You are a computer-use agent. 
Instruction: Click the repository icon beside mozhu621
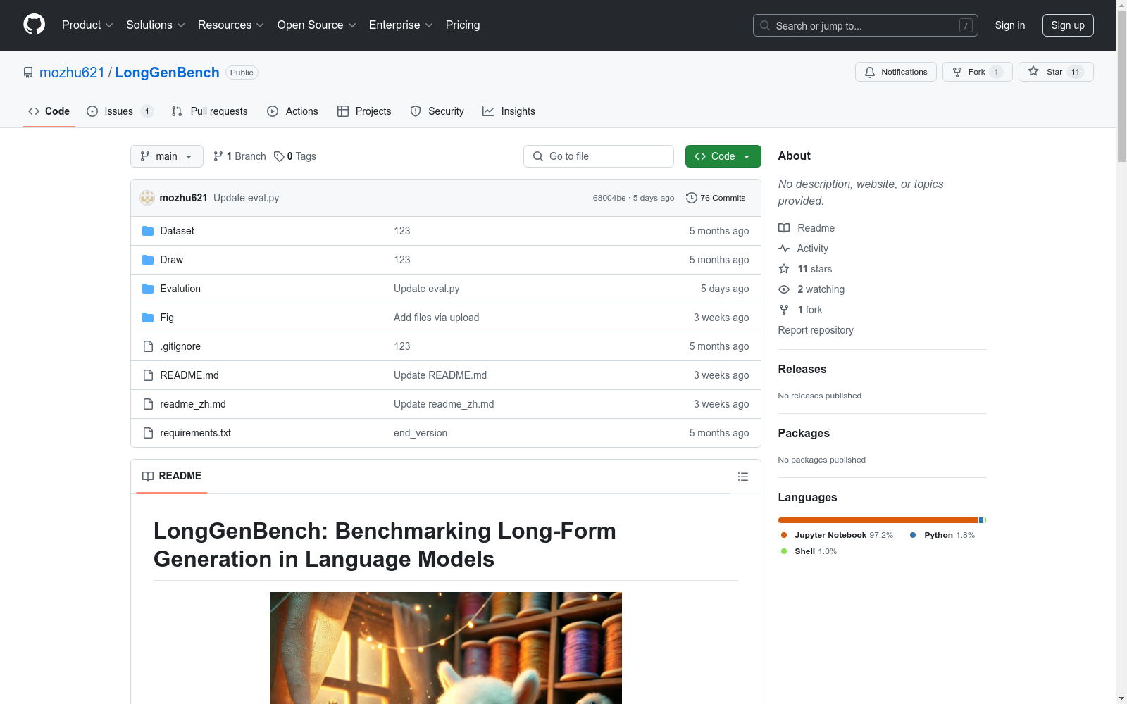tap(28, 73)
